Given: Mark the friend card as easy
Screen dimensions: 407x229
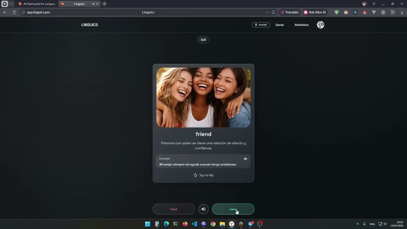Looking at the screenshot, I should point(233,209).
